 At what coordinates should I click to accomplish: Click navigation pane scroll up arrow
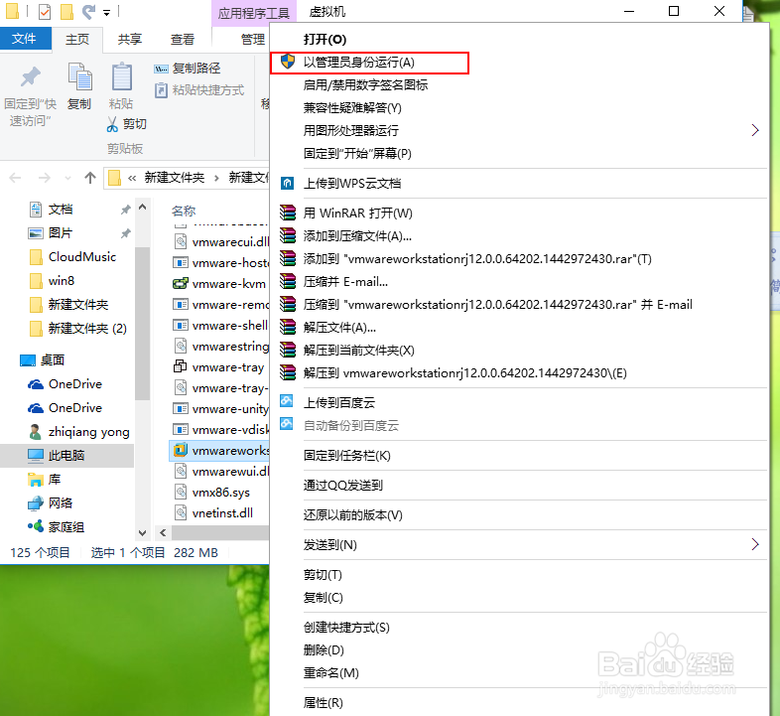click(x=142, y=208)
